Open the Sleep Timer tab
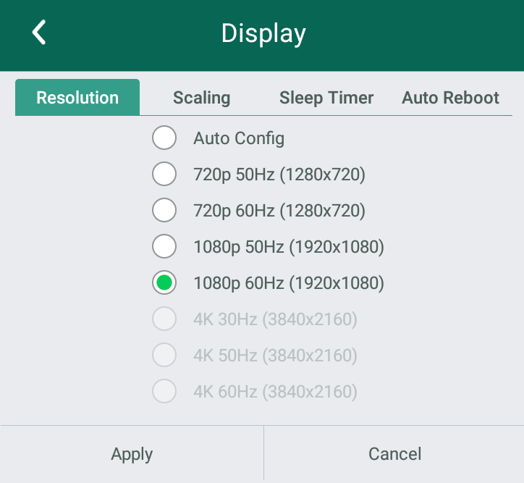Screen dimensions: 524x483 point(326,98)
